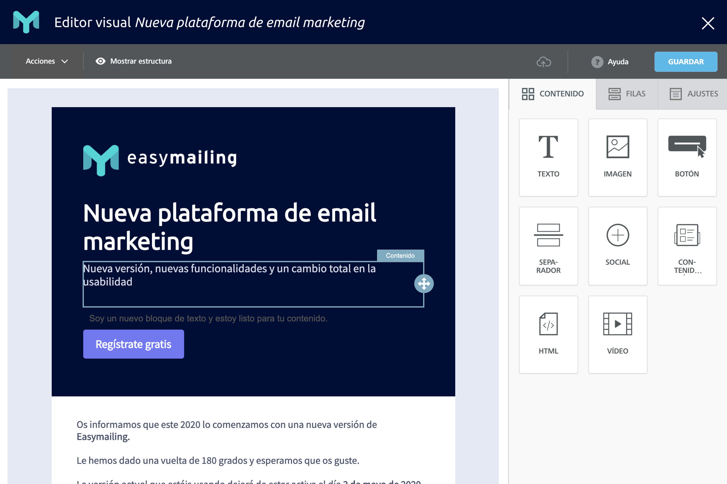
Task: Select the paragraph 'Os informamos que este 2020'
Action: 226,430
